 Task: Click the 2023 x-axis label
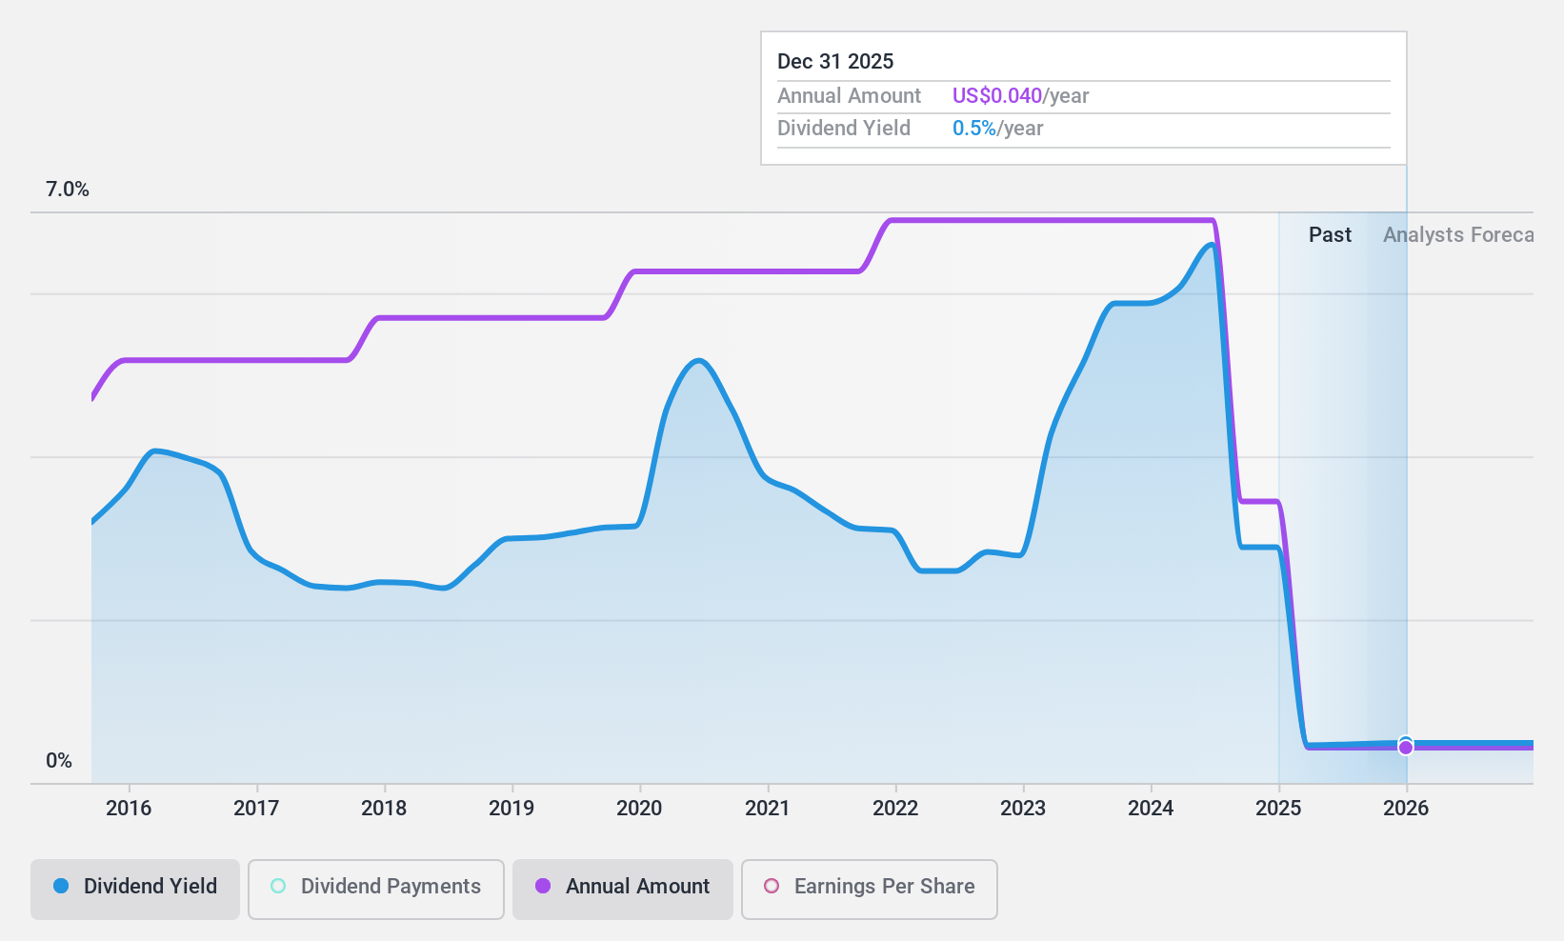point(1023,808)
